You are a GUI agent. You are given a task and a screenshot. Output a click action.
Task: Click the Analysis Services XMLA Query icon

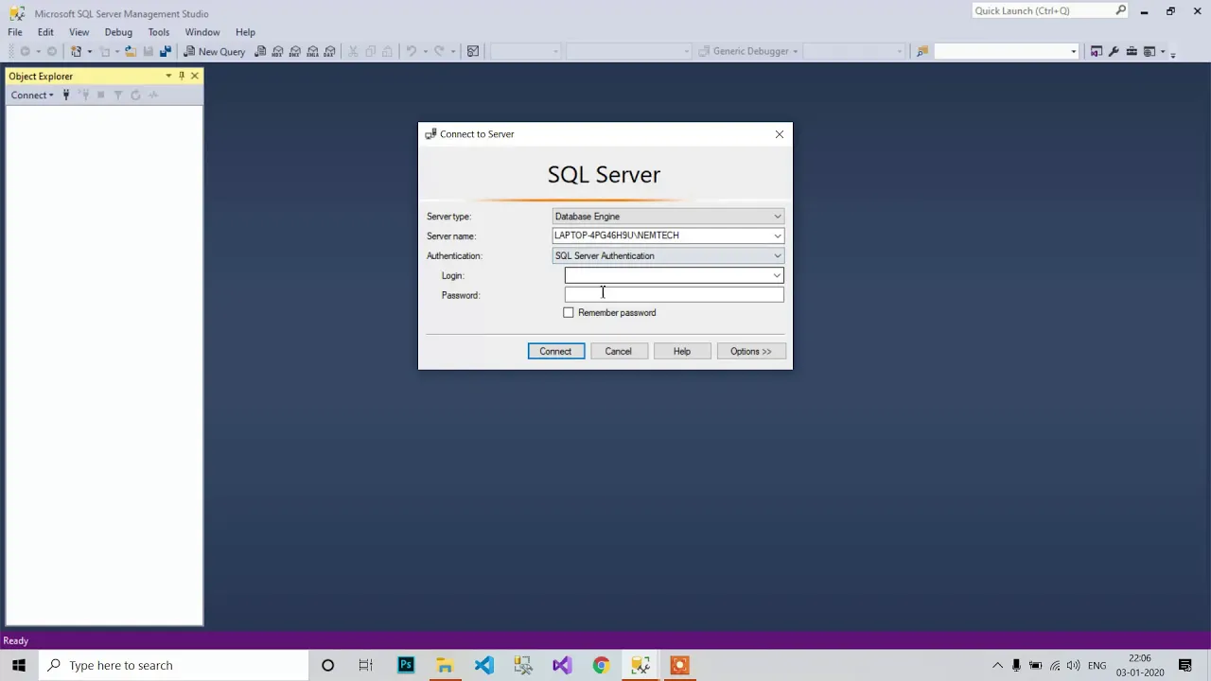pyautogui.click(x=312, y=51)
